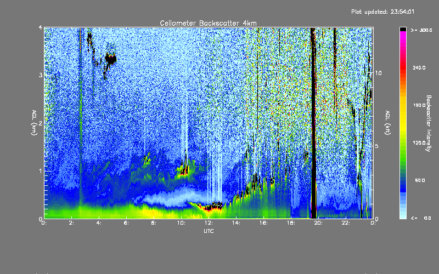Click the "22:" UTC tick label
Image resolution: width=439 pixels, height=274 pixels.
coord(346,223)
